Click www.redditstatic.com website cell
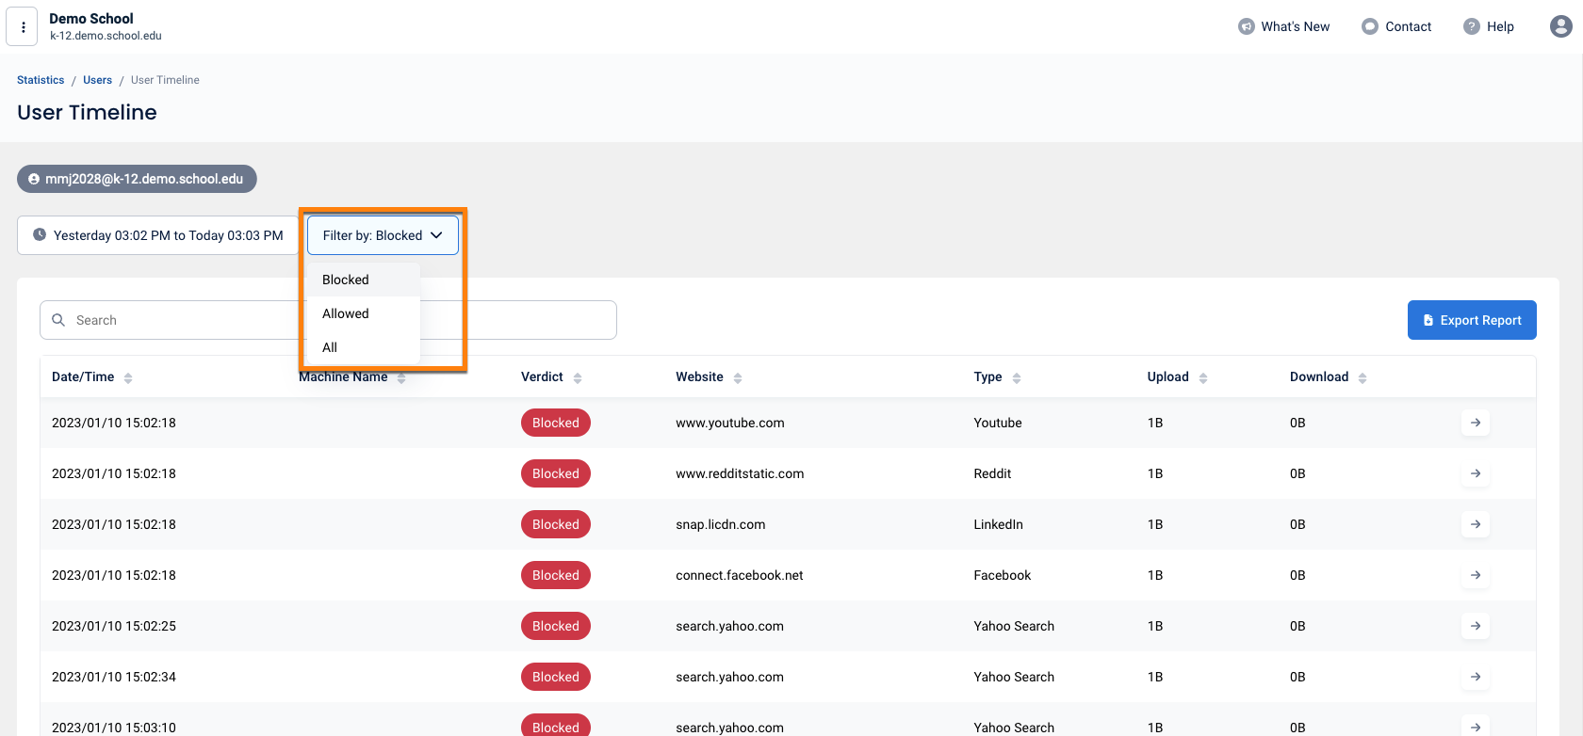The height and width of the screenshot is (736, 1583). click(x=740, y=473)
